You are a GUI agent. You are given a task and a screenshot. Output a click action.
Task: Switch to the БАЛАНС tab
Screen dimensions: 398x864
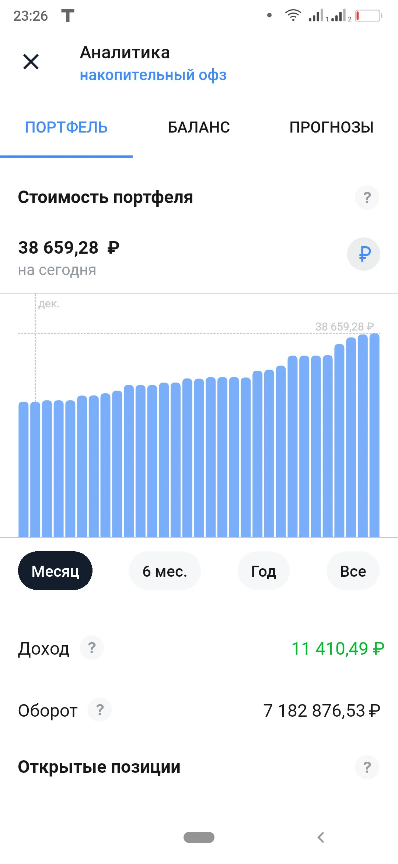click(199, 127)
